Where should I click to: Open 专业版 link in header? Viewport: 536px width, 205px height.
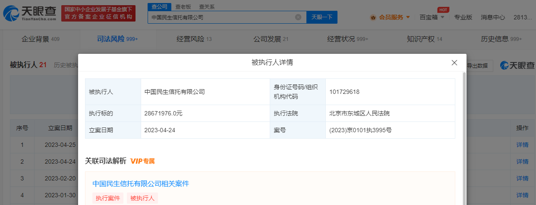coord(463,18)
